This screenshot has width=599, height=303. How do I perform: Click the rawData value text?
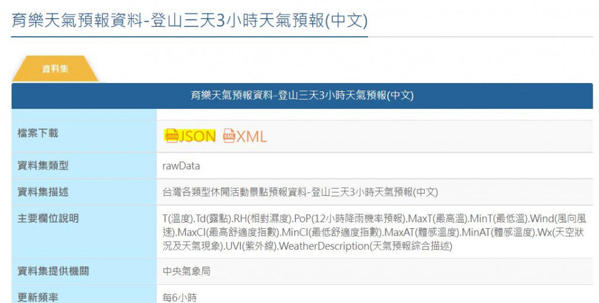pos(181,166)
